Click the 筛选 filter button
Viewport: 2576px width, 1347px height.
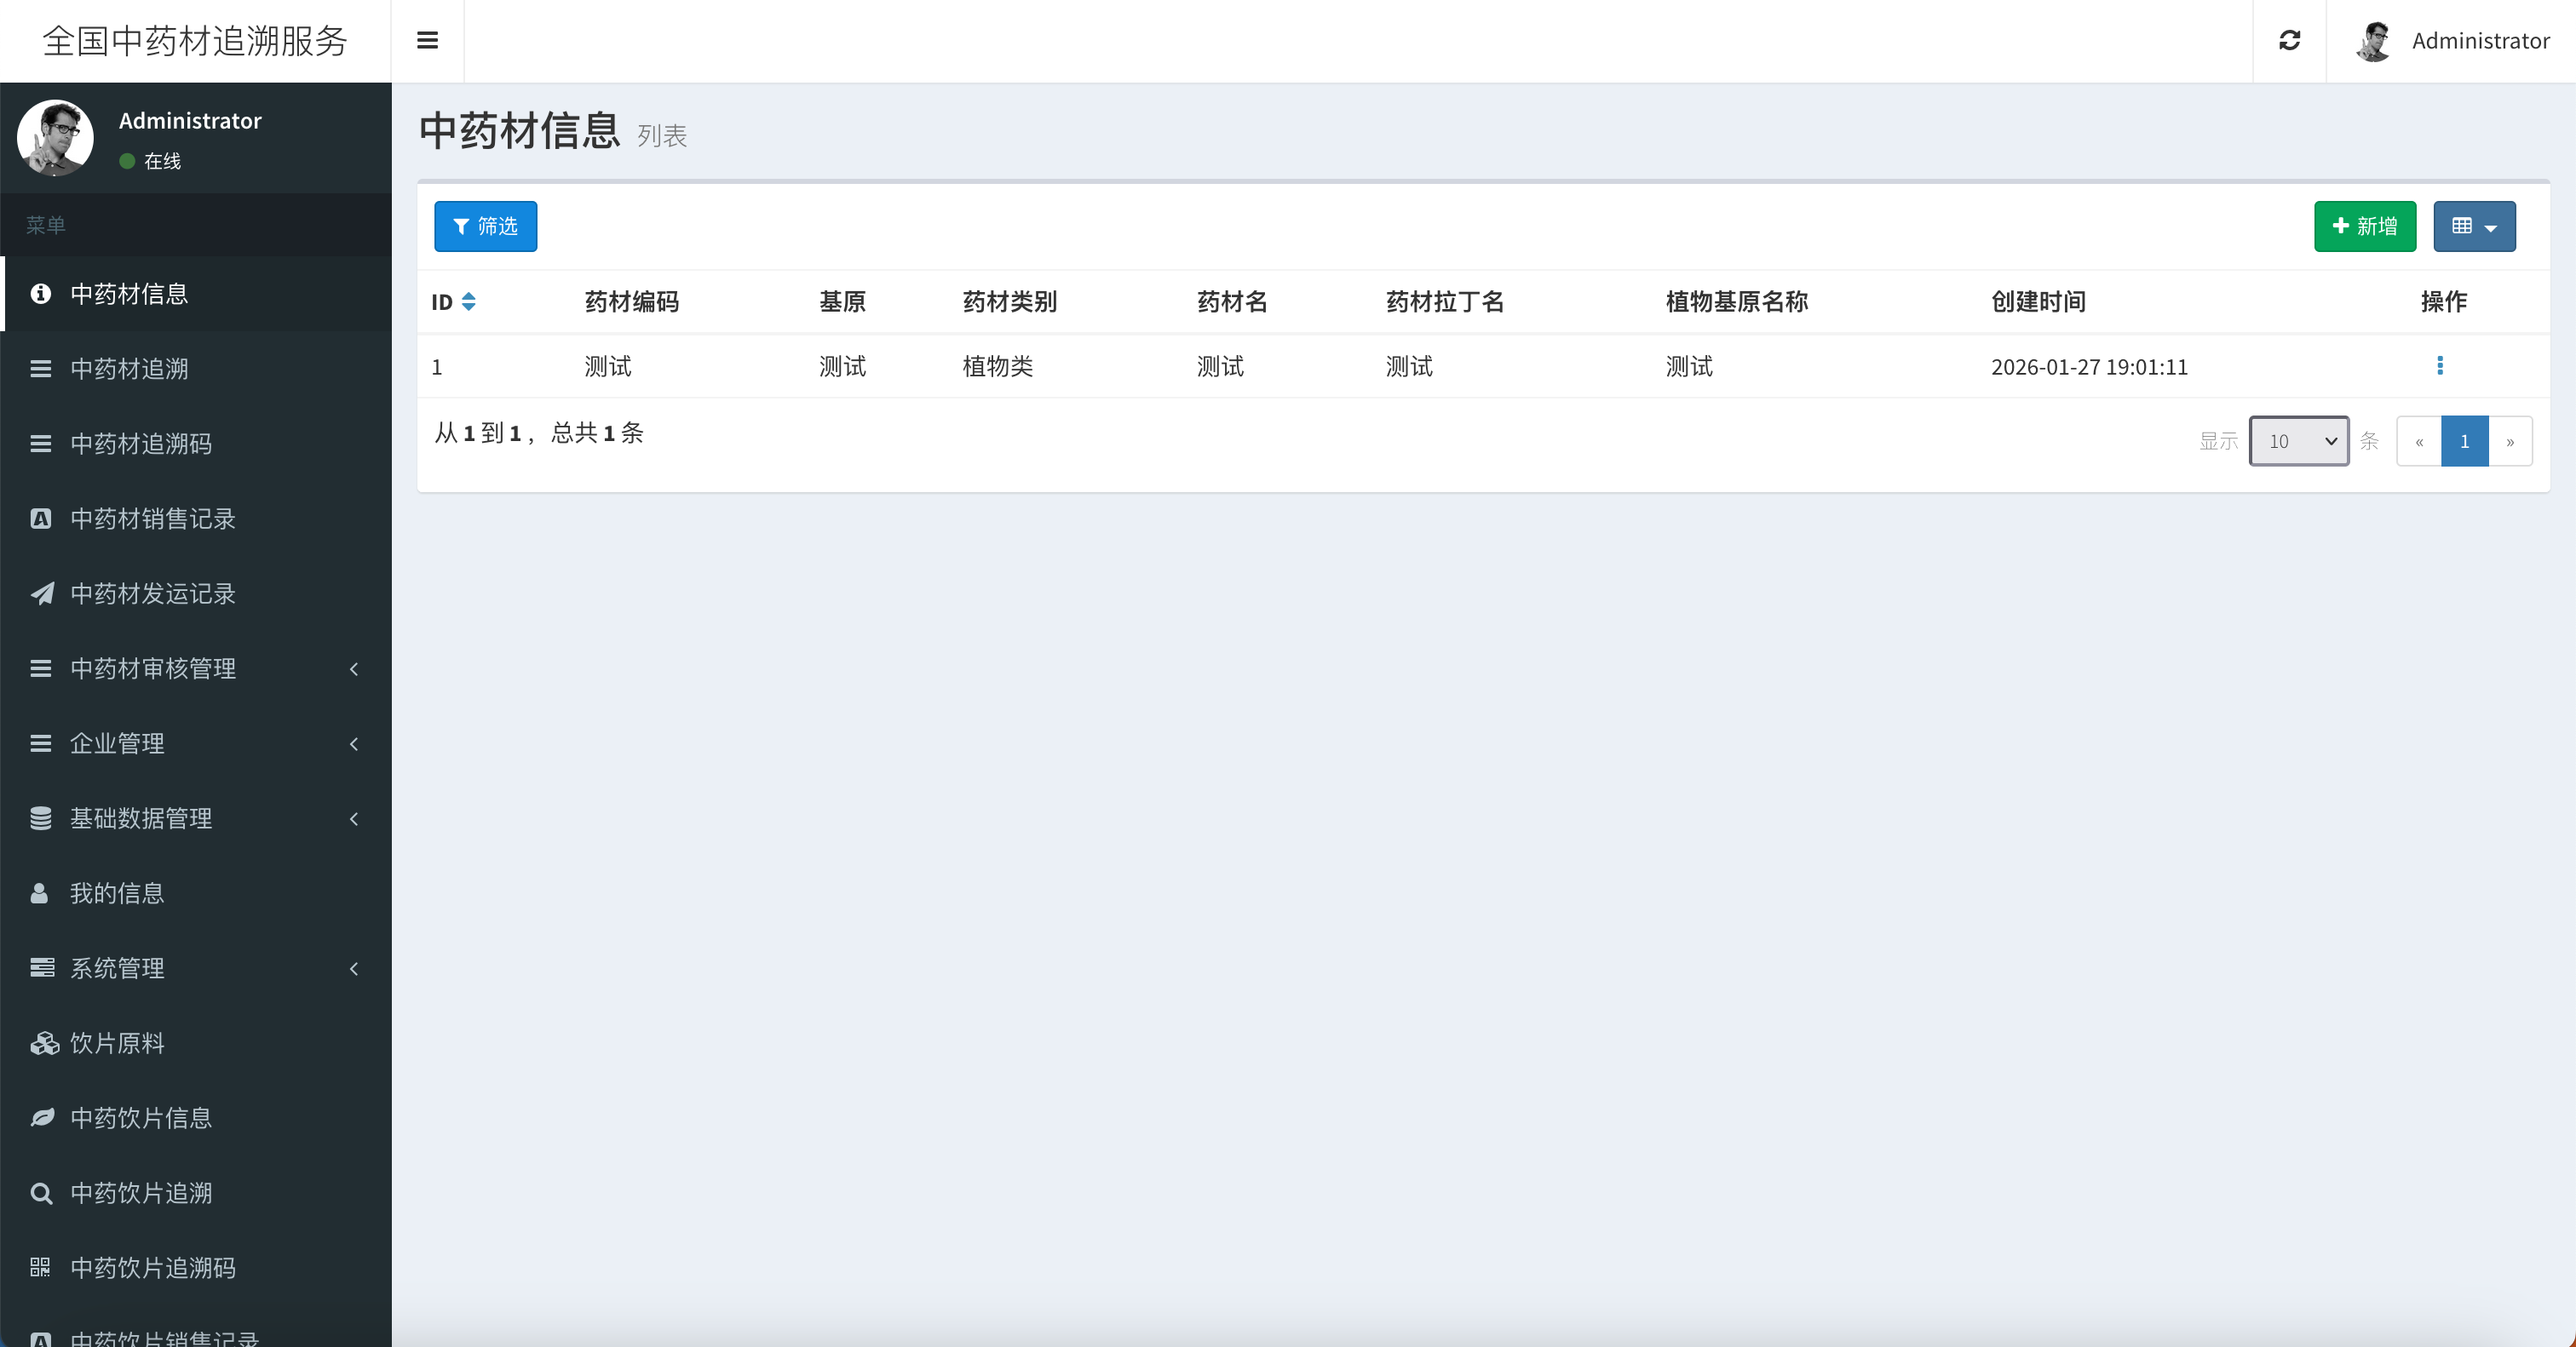click(486, 226)
